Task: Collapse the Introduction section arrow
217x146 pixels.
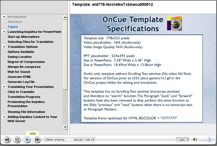Action: pyautogui.click(x=4, y=17)
